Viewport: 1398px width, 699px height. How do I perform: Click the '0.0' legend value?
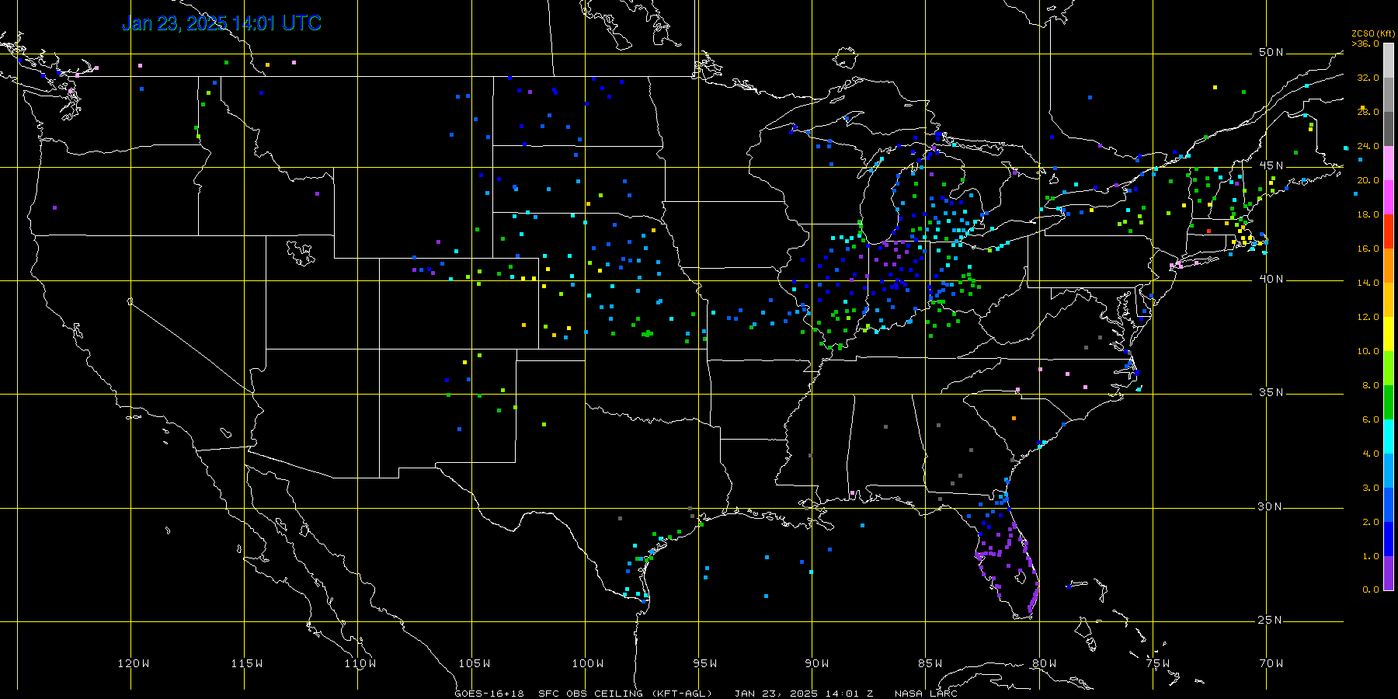[1371, 589]
